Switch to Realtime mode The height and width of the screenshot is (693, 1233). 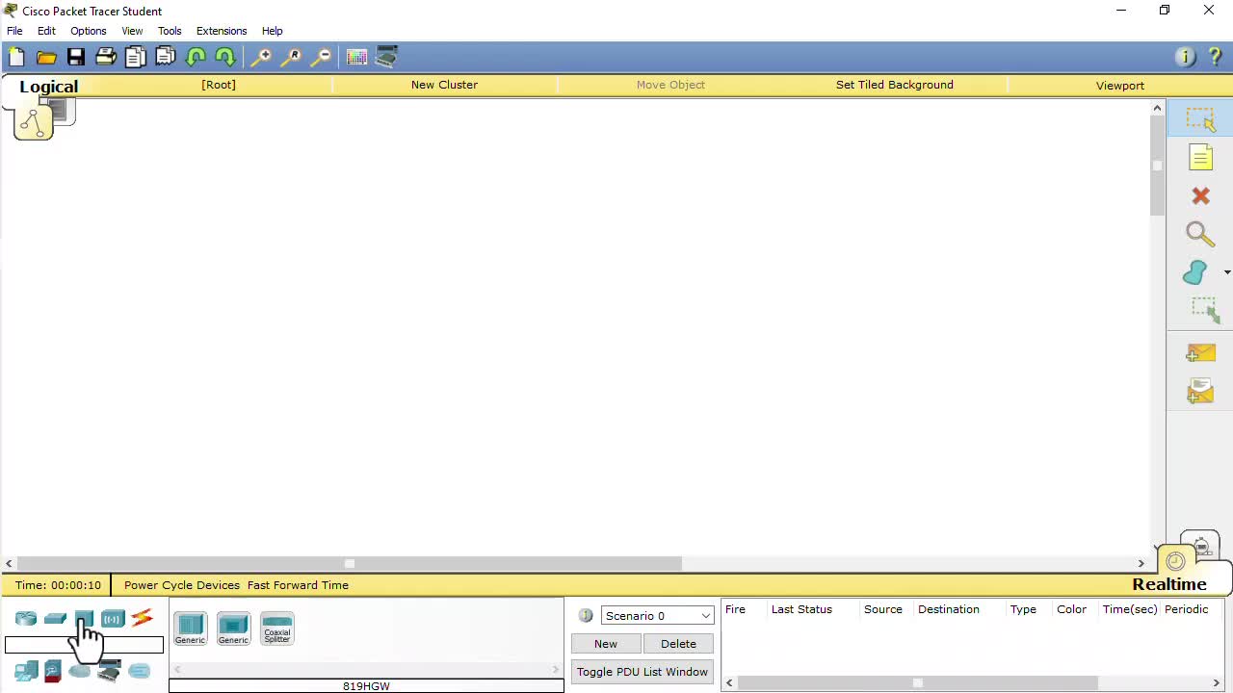[x=1168, y=584]
